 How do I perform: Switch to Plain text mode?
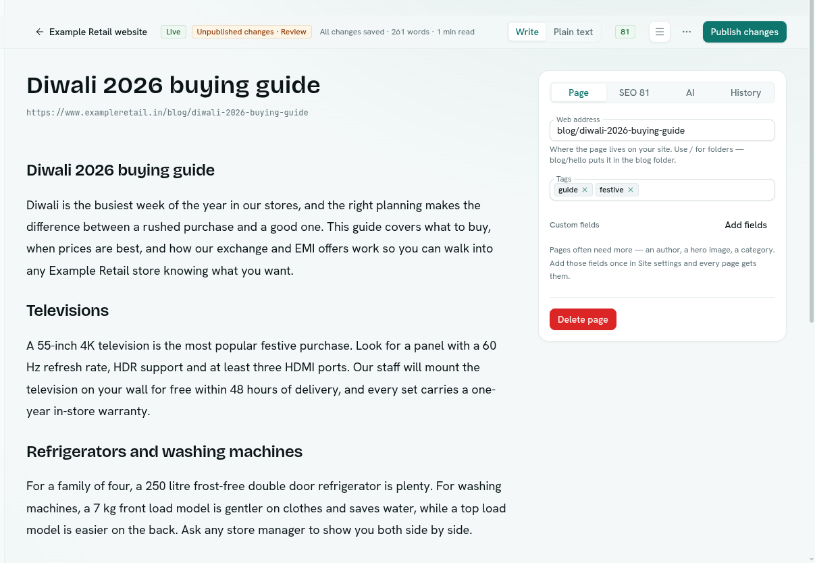click(573, 32)
